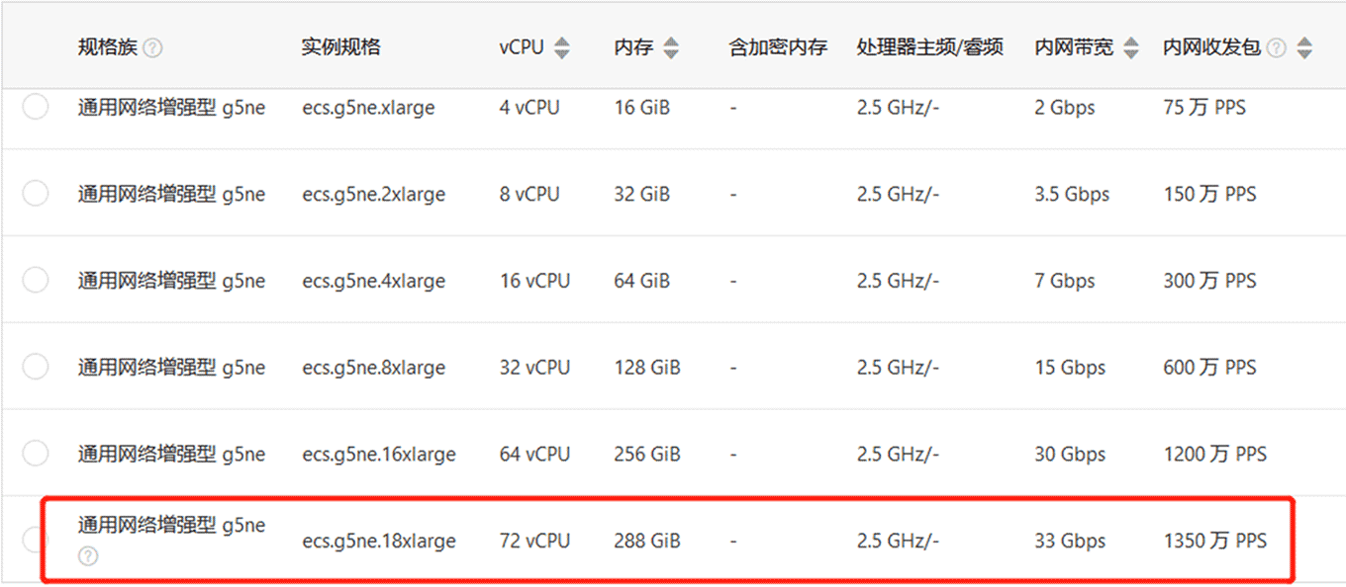Click help icon next to 规格族 header
This screenshot has height=587, width=1346.
pos(152,47)
